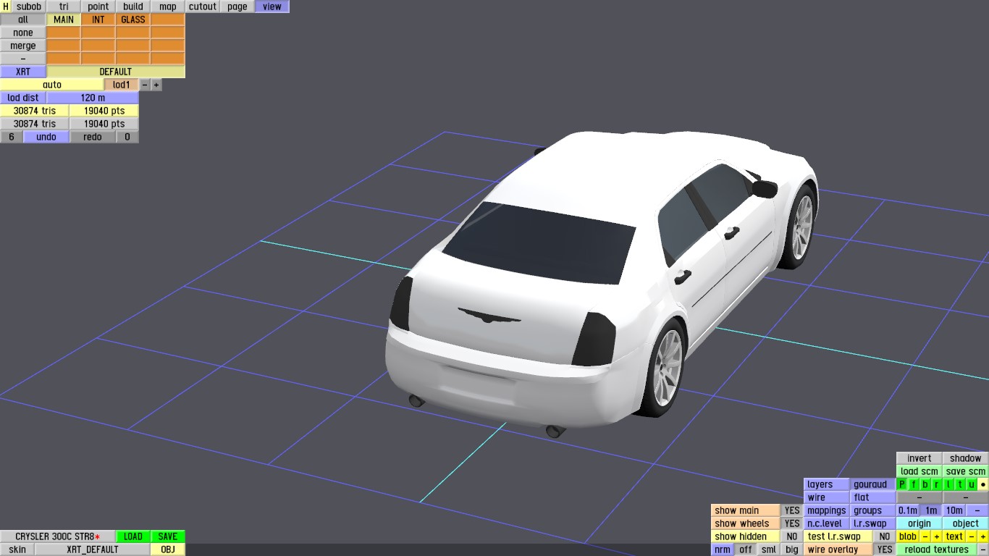Click the yellow H button
The image size is (989, 556).
click(6, 7)
